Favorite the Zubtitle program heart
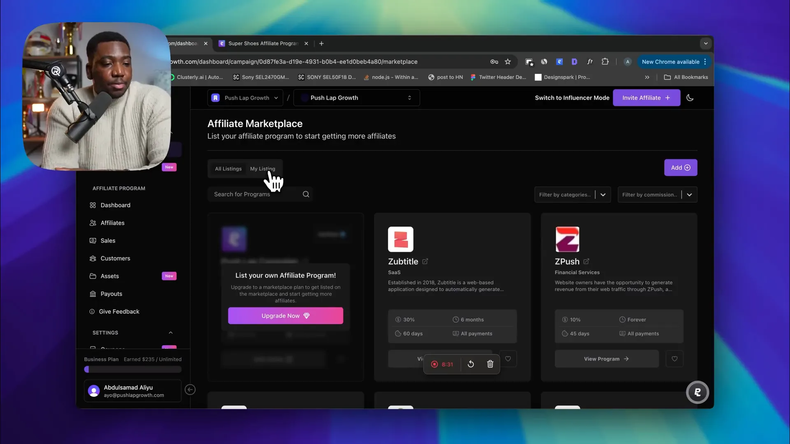The height and width of the screenshot is (444, 790). [508, 359]
